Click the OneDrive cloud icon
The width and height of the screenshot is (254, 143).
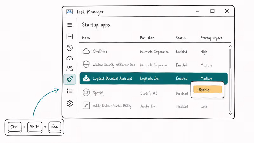pos(86,51)
